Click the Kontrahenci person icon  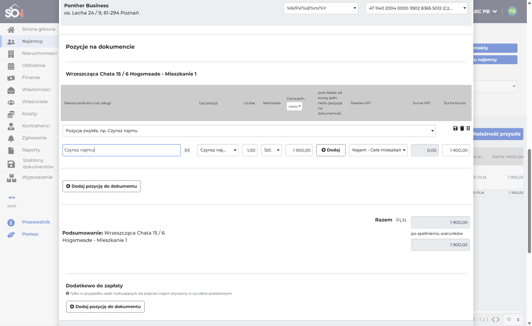click(x=11, y=126)
